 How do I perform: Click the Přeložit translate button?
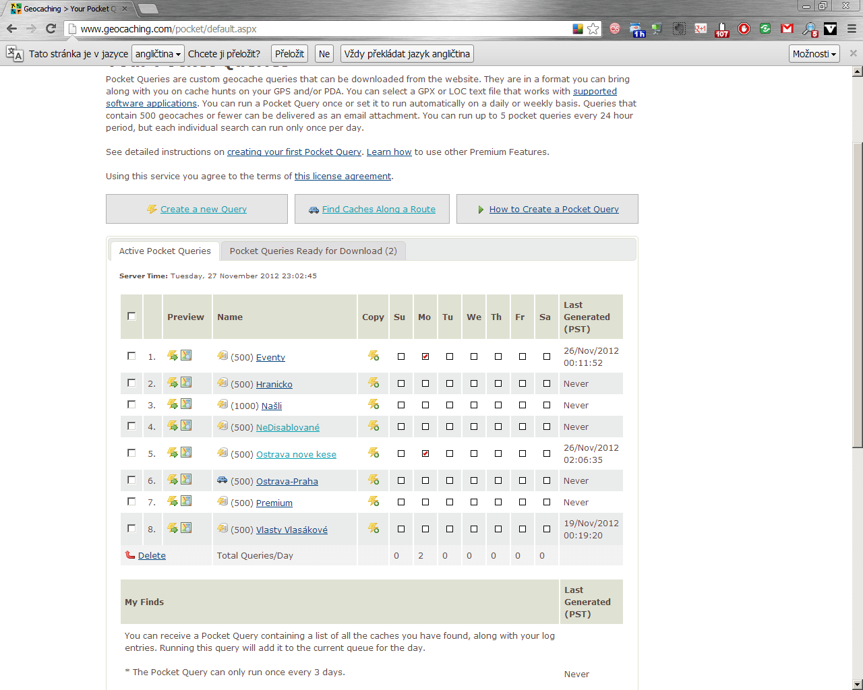(290, 54)
